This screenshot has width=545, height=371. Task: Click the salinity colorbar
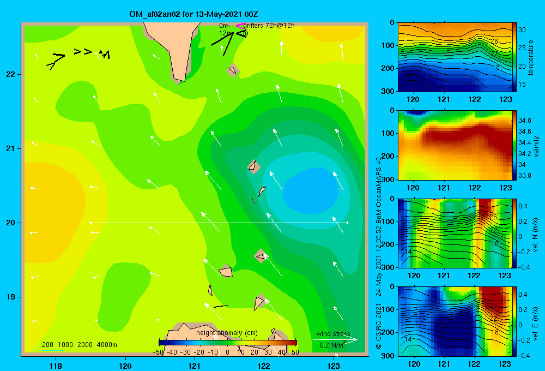tap(514, 145)
